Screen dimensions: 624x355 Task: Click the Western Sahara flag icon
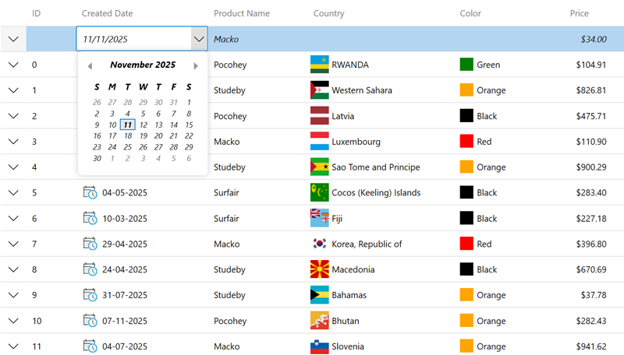pos(320,90)
